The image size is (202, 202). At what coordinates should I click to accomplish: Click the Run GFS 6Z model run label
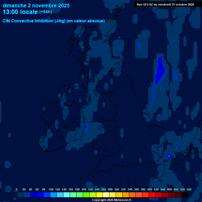pyautogui.click(x=165, y=4)
